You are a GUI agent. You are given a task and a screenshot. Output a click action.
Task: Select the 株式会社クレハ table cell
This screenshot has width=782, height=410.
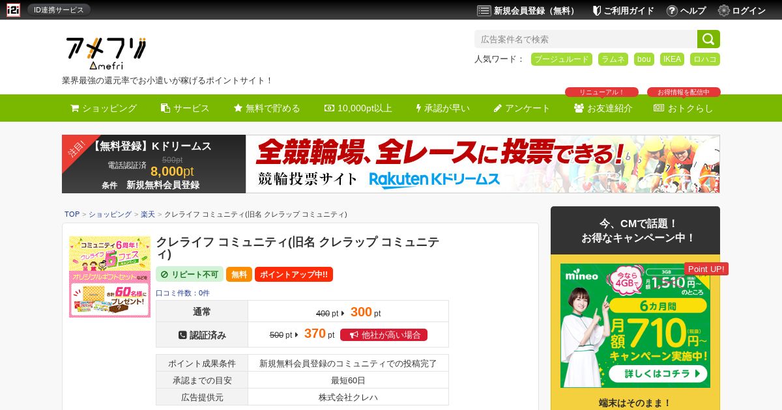tap(348, 397)
